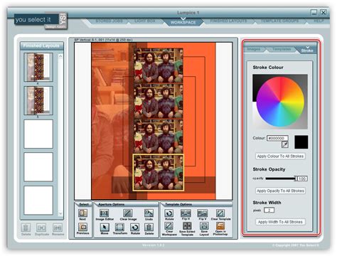Click the stroke opacity slider
337x256 pixels.
281,178
